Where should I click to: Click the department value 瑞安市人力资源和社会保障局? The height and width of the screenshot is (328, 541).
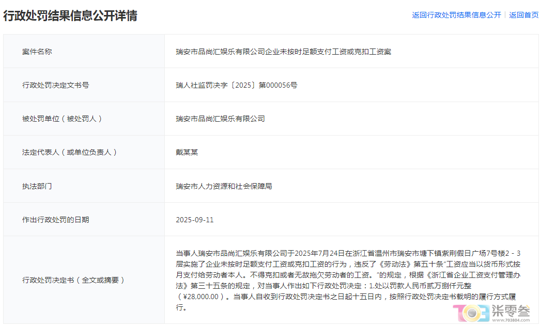[224, 186]
